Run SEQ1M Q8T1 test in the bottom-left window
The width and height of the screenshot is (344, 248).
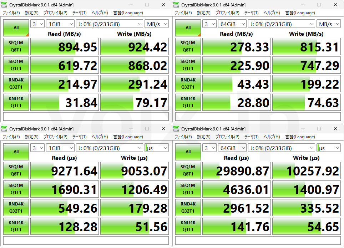[x=16, y=170]
